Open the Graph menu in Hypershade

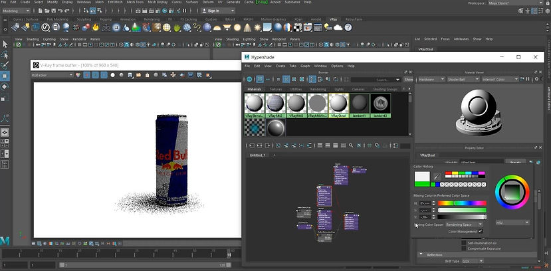pyautogui.click(x=305, y=66)
